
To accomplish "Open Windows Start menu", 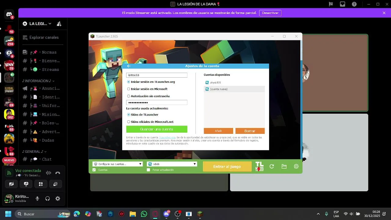I will click(8, 214).
